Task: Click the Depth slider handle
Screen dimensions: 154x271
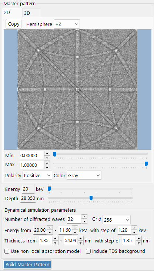Action: point(91,198)
